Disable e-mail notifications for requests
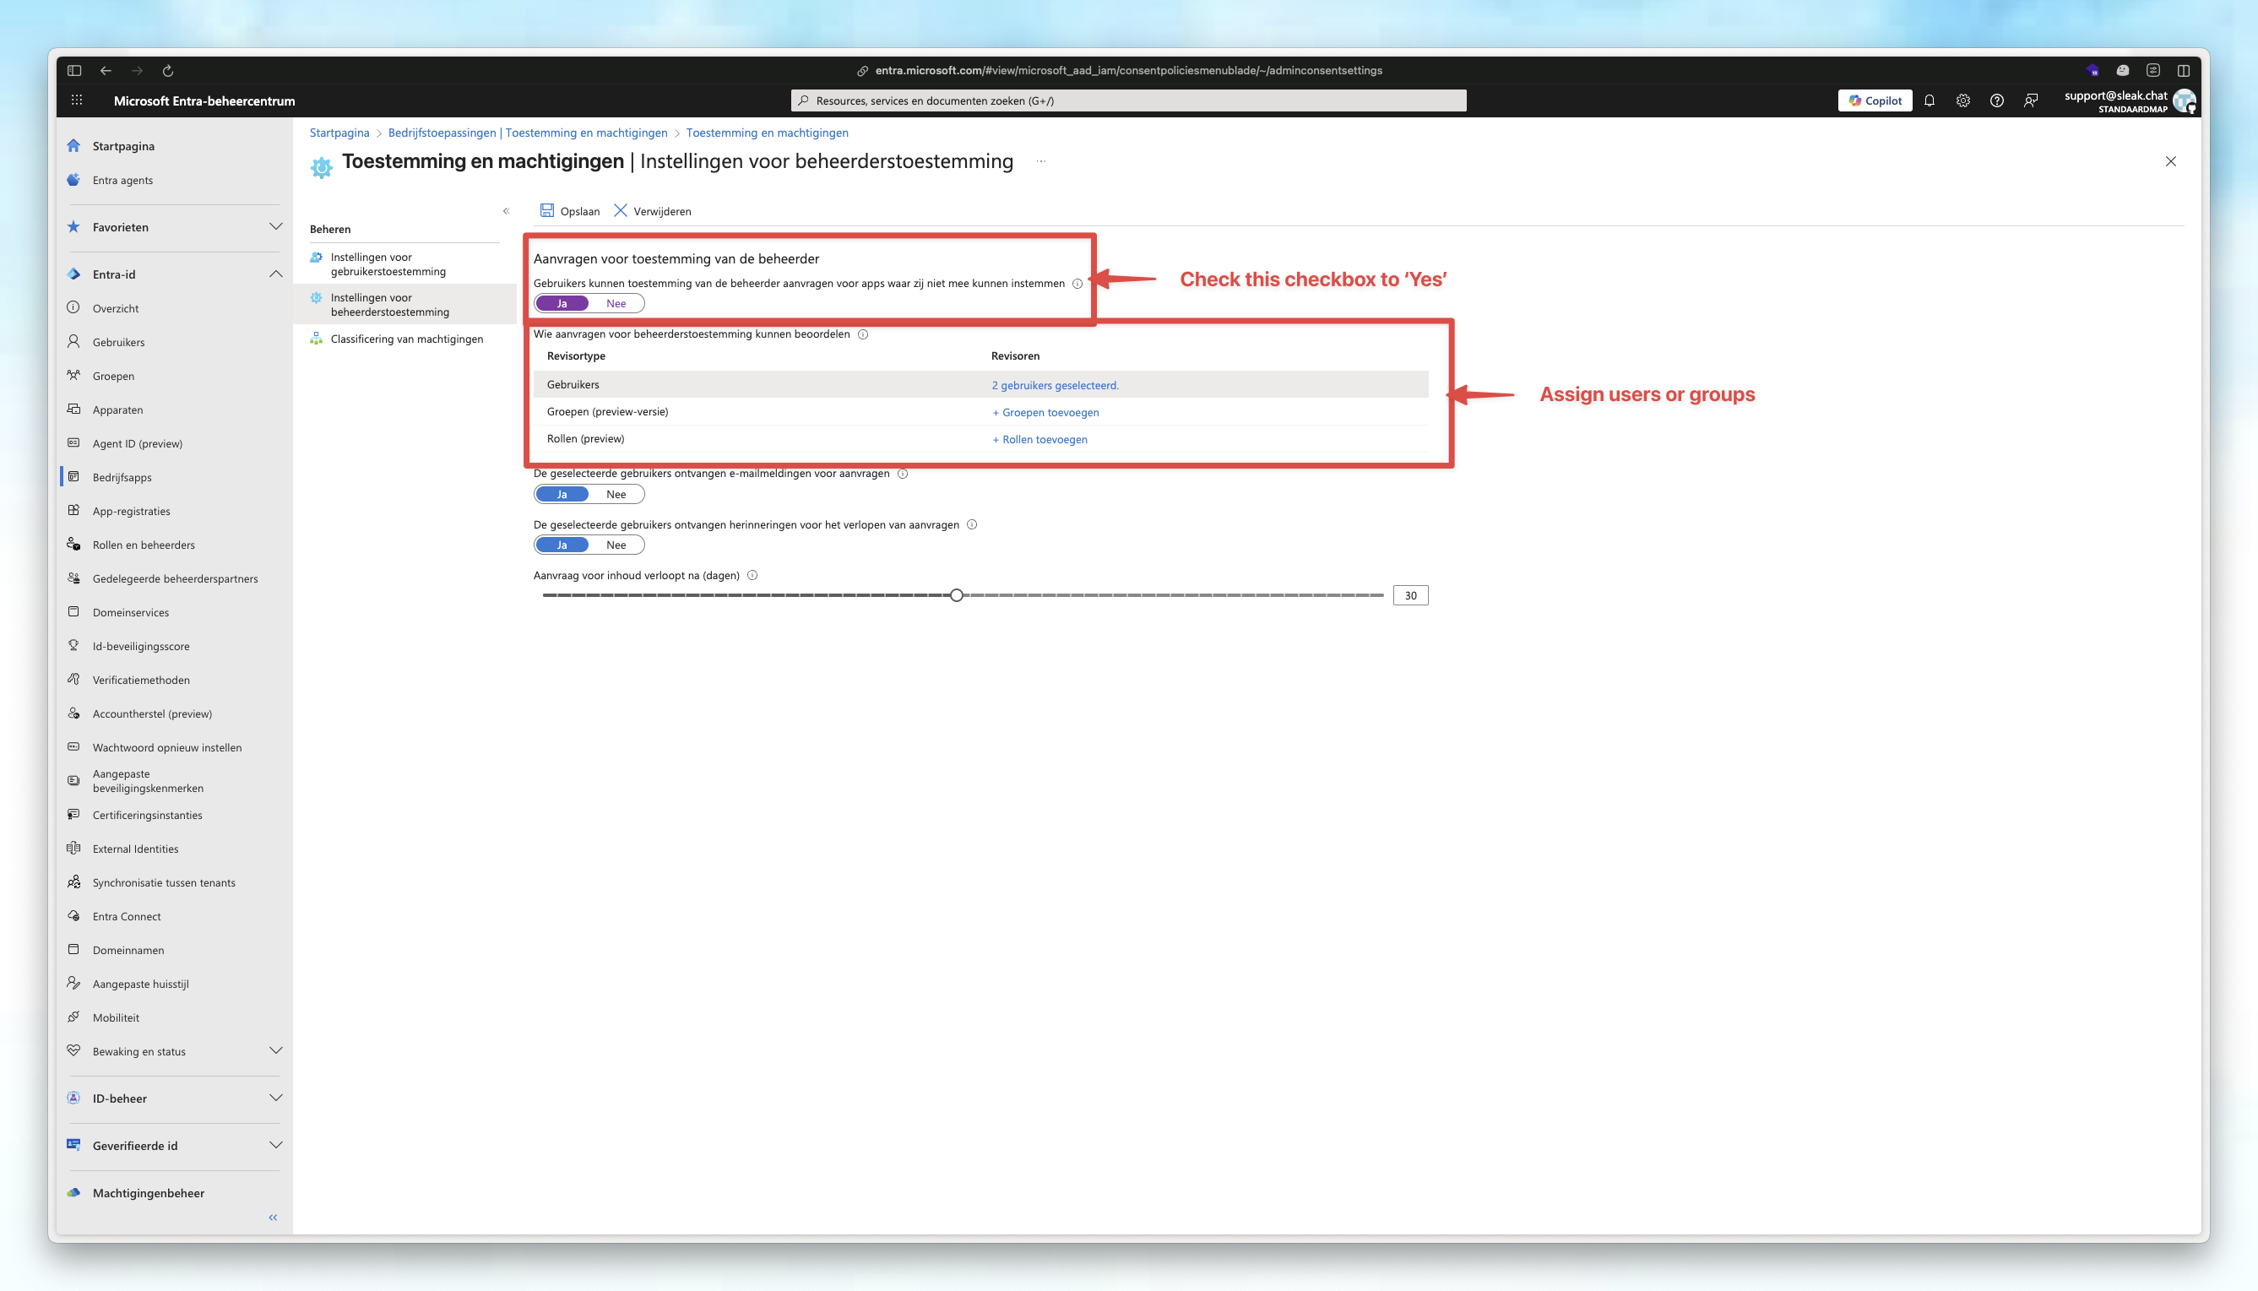 [x=618, y=494]
